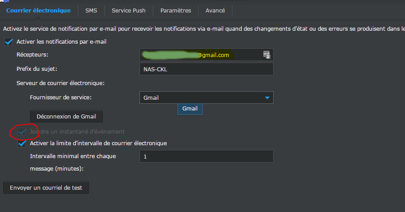Go to the Paramètres tab
The image size is (405, 212).
click(176, 10)
